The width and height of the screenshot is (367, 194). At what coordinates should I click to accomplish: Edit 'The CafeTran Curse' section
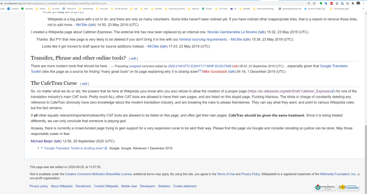coord(84,83)
